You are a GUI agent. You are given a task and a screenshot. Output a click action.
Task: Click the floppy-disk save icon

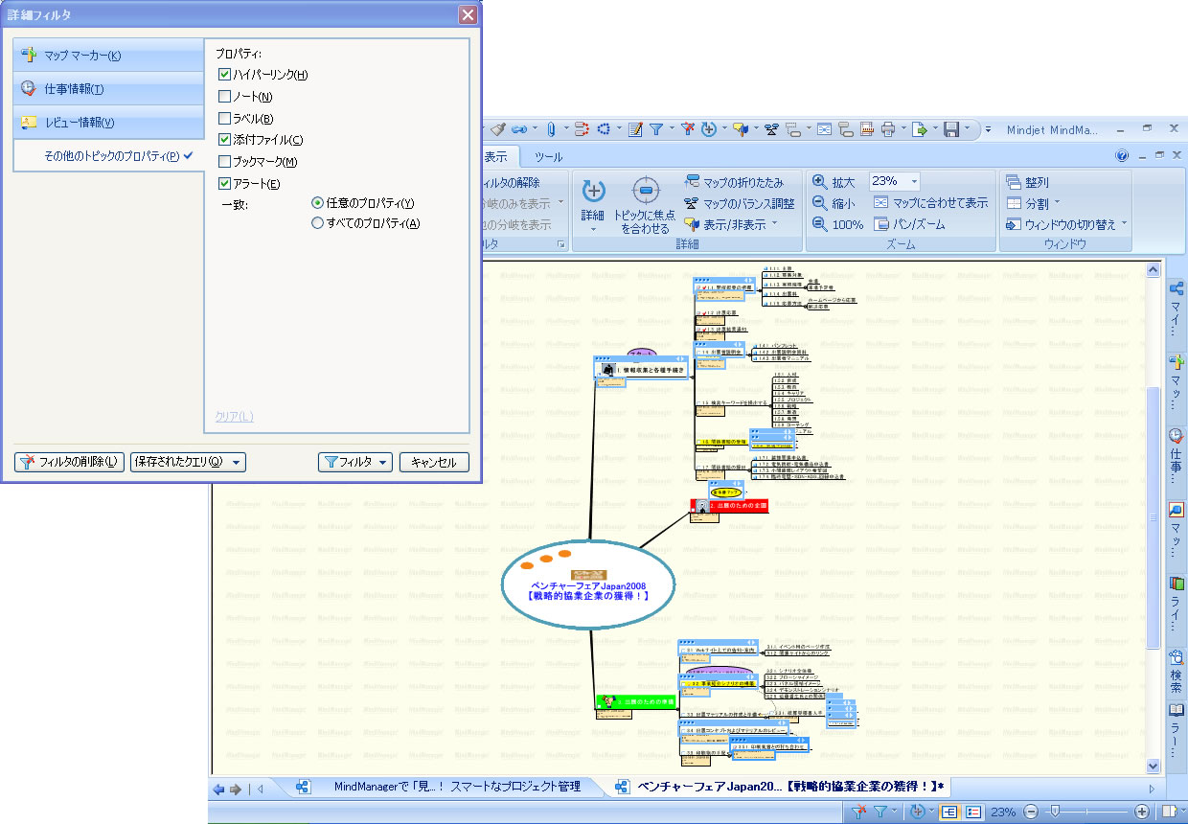click(x=952, y=129)
